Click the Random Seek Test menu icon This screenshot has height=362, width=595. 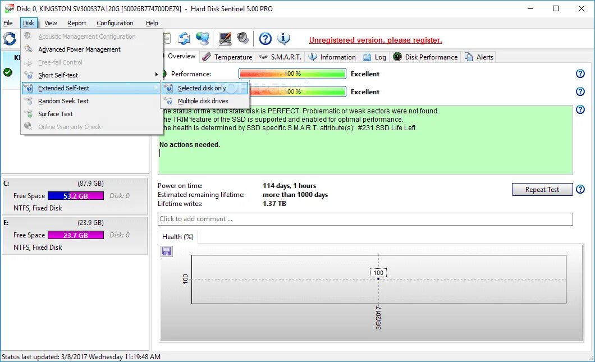tap(28, 100)
